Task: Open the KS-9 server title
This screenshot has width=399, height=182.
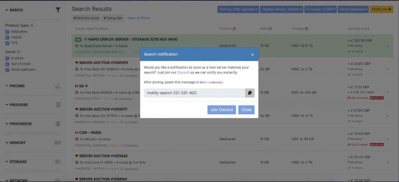Action: pyautogui.click(x=83, y=86)
